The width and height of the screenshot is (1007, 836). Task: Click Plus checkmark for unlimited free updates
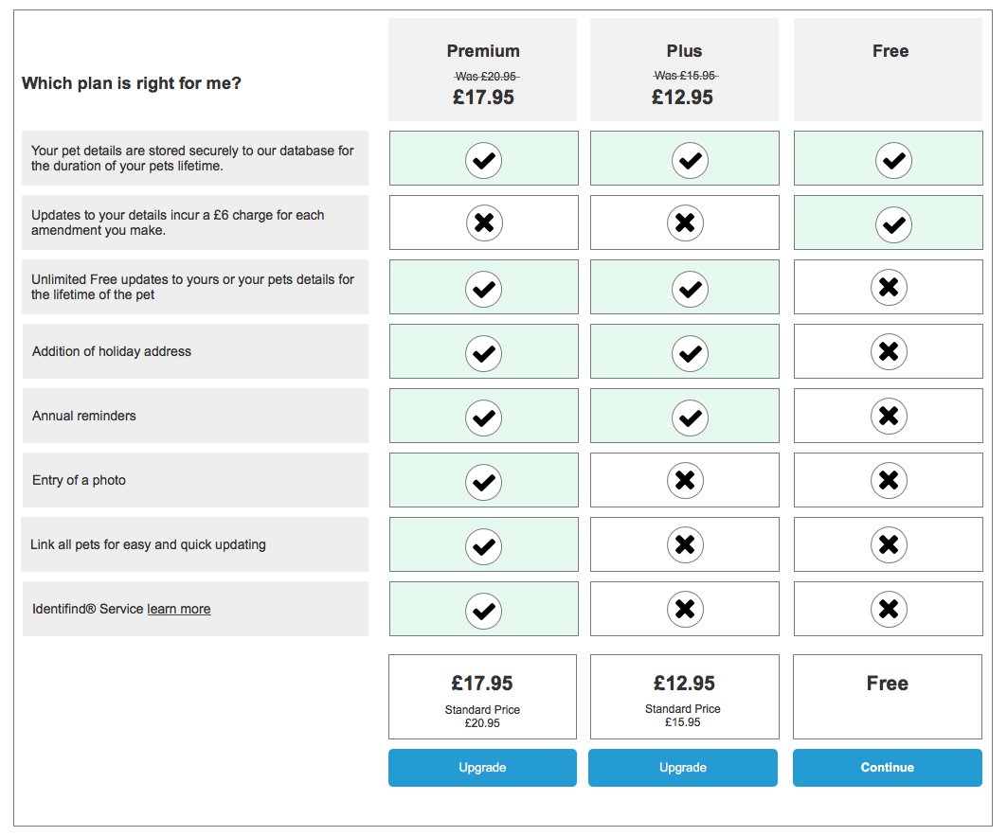[x=690, y=289]
